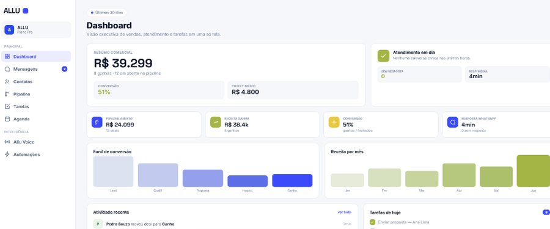Click the Automações lightning bolt icon

coord(7,154)
